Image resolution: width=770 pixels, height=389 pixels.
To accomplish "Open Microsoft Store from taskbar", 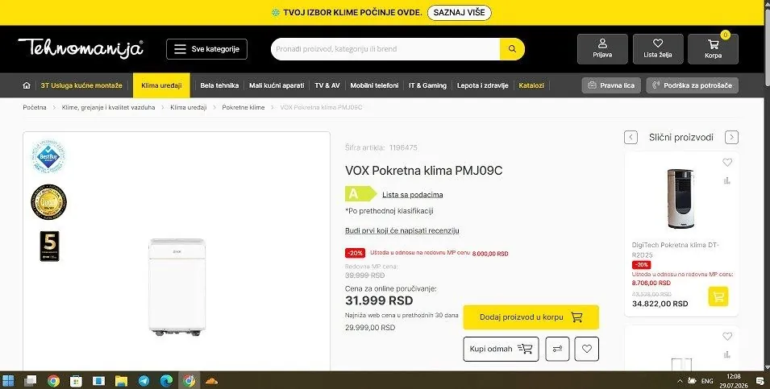I will click(x=76, y=381).
